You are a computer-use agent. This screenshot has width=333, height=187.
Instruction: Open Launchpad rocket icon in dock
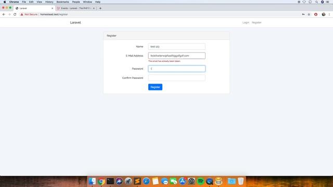point(129,181)
